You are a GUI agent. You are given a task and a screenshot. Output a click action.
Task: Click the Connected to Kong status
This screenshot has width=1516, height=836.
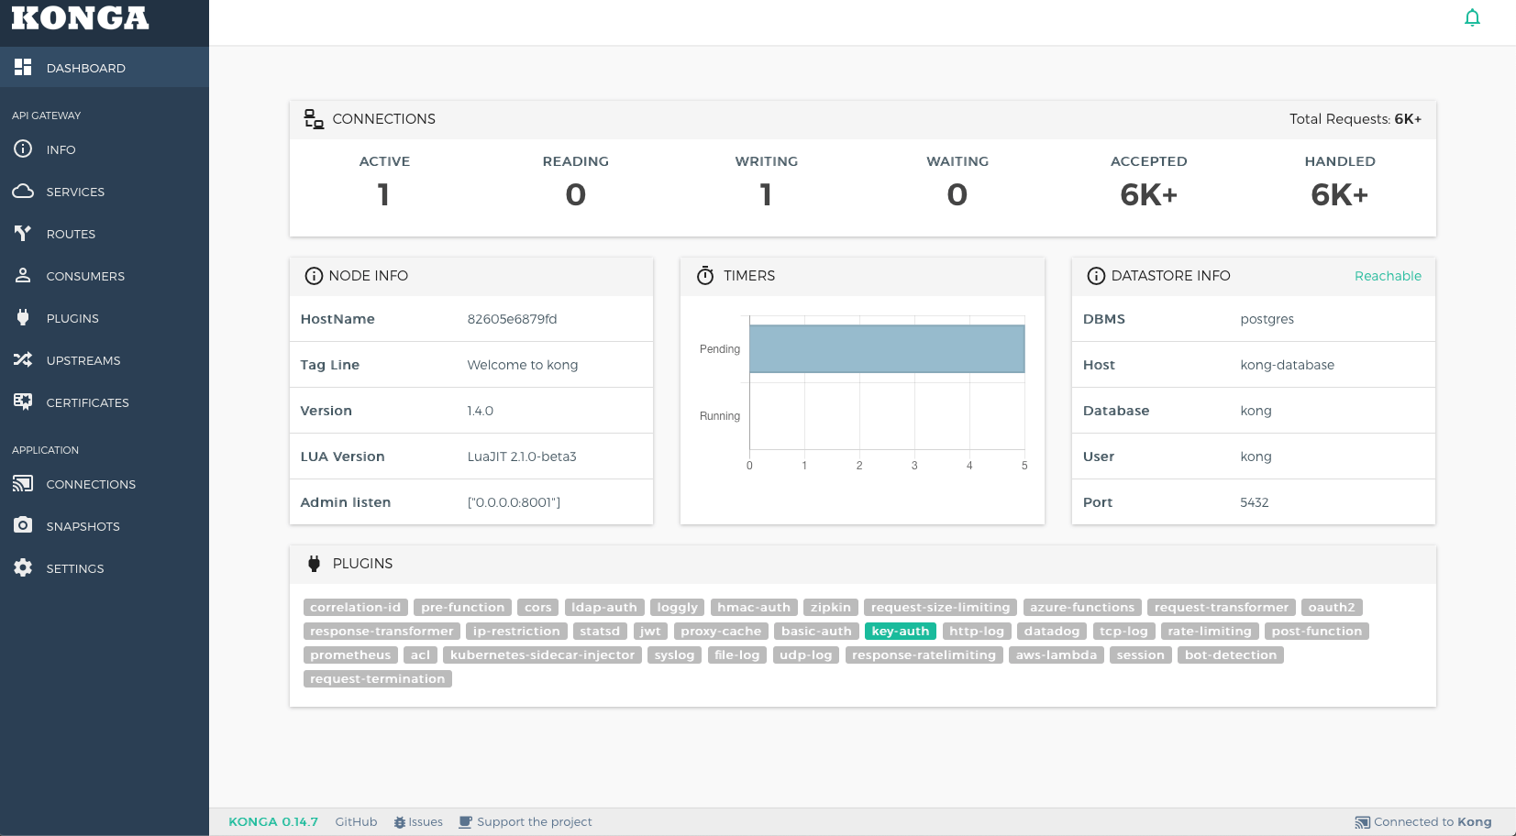pyautogui.click(x=1423, y=822)
